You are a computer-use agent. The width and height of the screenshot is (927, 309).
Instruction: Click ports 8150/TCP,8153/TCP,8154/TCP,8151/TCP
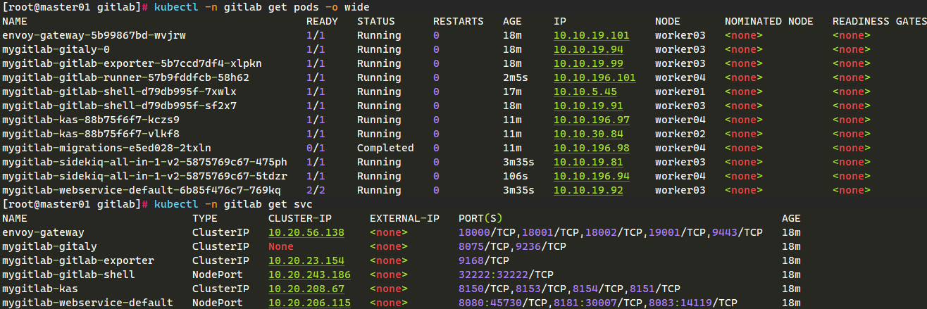pos(569,289)
